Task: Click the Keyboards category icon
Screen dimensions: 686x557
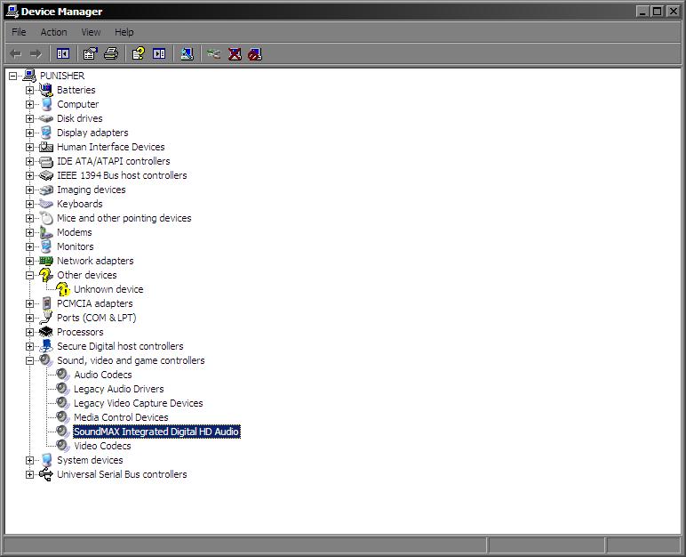Action: point(46,204)
